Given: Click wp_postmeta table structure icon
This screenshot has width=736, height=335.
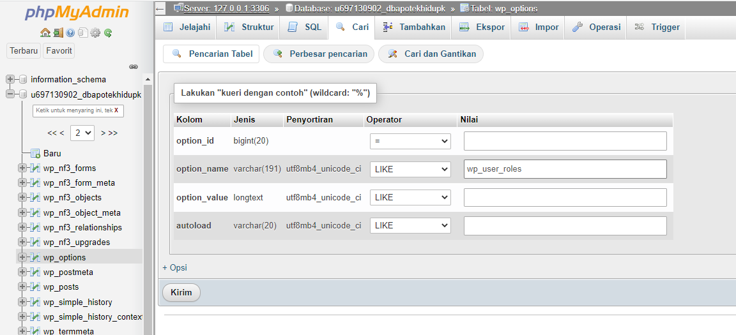Looking at the screenshot, I should (x=35, y=272).
